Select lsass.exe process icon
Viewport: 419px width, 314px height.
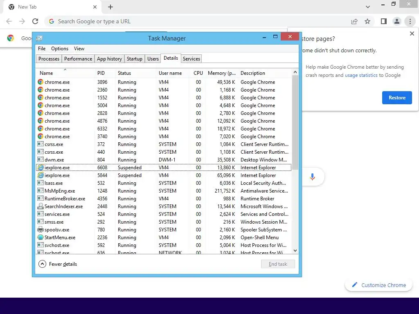[x=41, y=183]
